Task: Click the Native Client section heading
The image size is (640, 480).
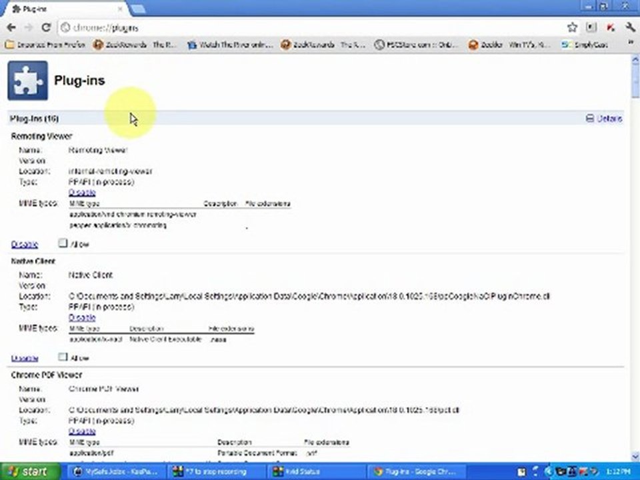Action: (x=33, y=261)
